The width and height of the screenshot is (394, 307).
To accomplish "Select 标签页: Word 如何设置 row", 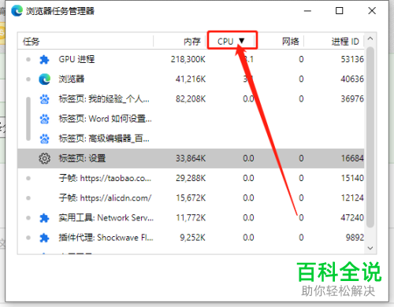I will tap(191, 119).
